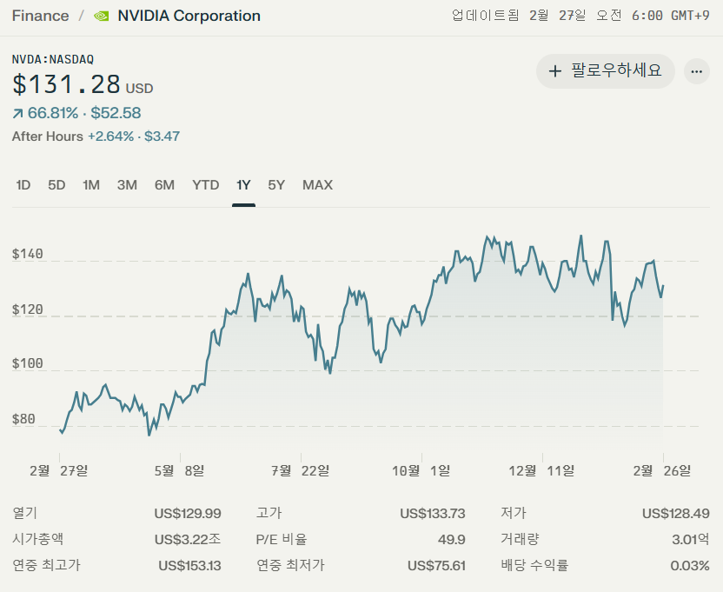Select the 1D time range tab
The width and height of the screenshot is (723, 592).
click(x=23, y=185)
